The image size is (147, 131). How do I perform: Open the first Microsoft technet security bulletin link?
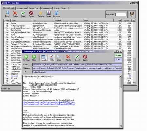tap(49, 102)
